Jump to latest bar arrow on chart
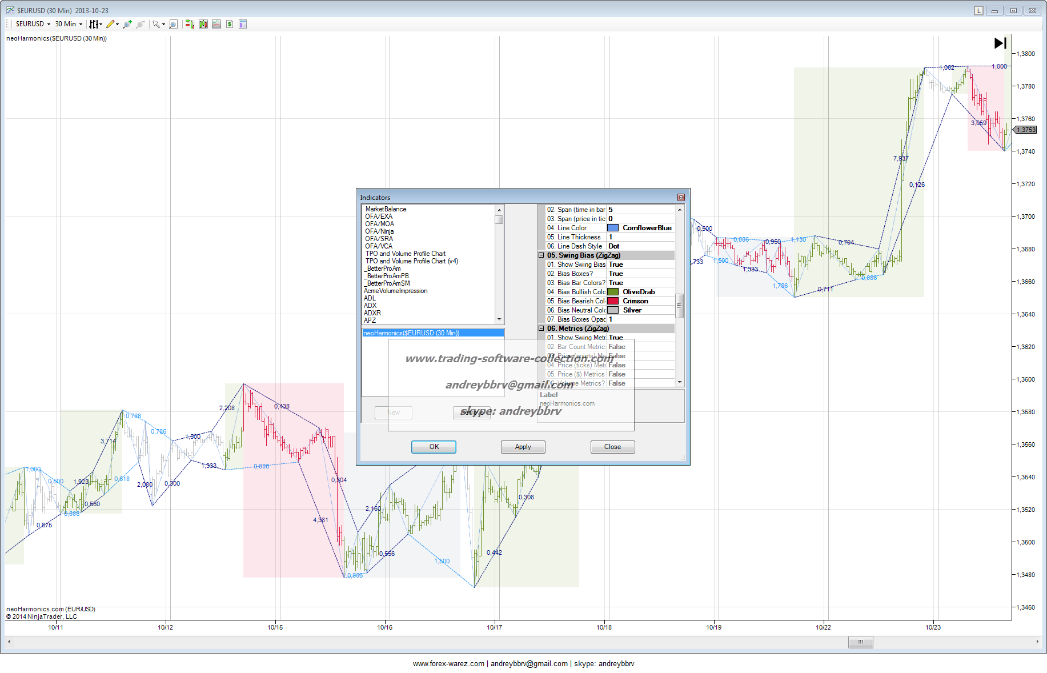The width and height of the screenshot is (1047, 673). pos(1000,43)
